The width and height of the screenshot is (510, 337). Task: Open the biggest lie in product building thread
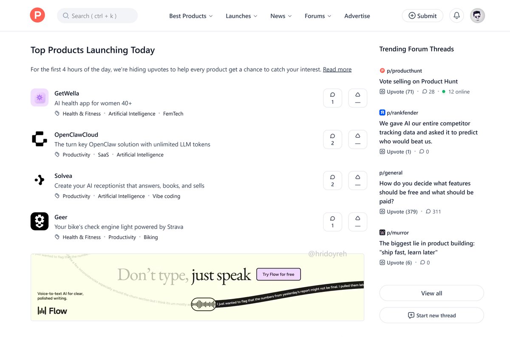[427, 248]
